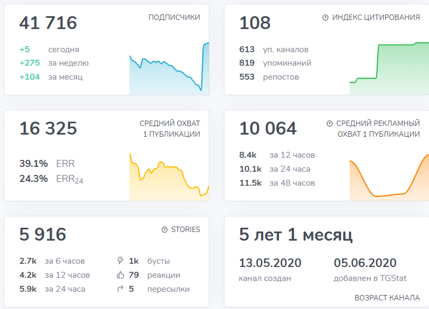The width and height of the screenshot is (429, 309).
Task: Click the 11.5k за 48 часов row
Action: click(277, 183)
